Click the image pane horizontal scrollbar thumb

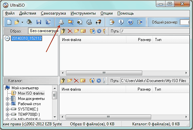tap(104, 73)
